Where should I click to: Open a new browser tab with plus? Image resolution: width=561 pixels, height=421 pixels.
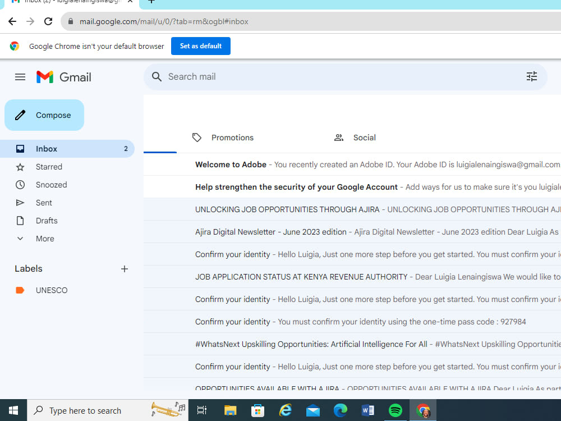click(x=151, y=2)
